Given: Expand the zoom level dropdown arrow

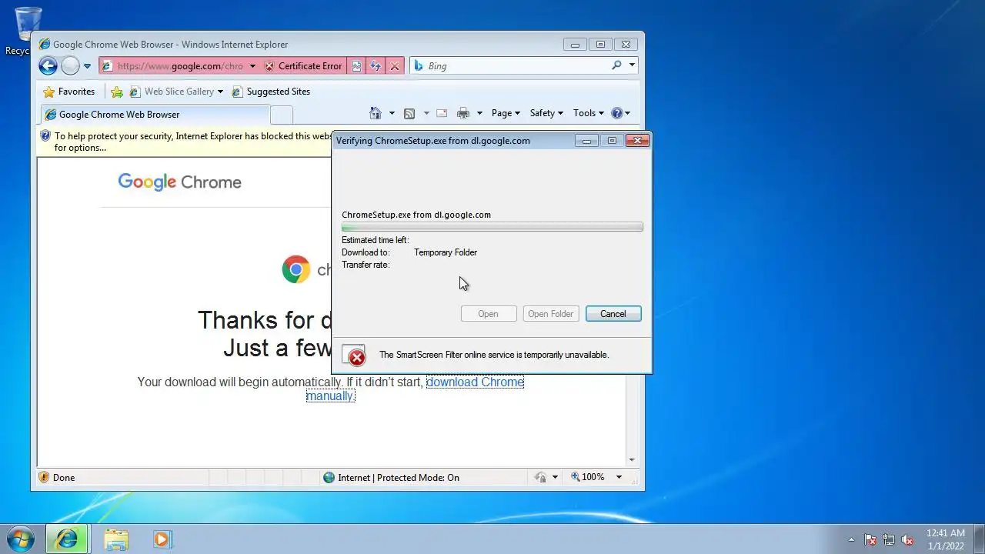Looking at the screenshot, I should [x=619, y=477].
